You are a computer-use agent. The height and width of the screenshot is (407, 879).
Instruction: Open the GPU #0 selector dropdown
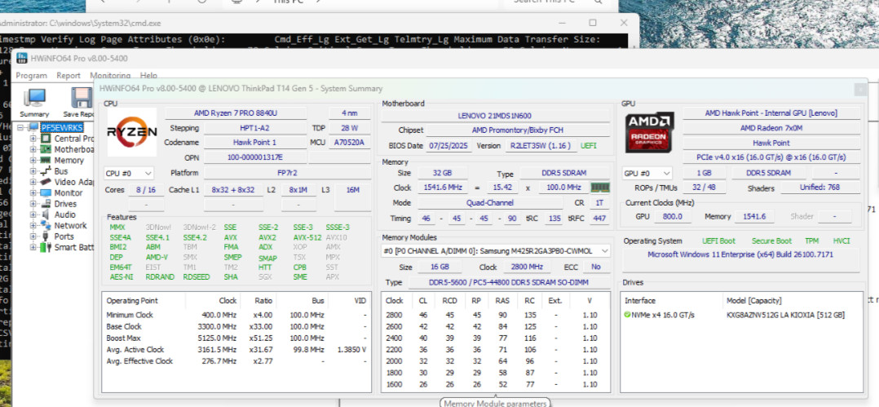[x=647, y=173]
